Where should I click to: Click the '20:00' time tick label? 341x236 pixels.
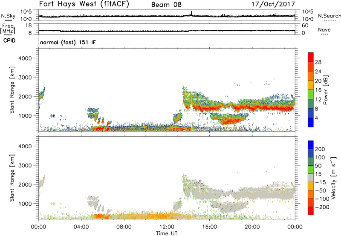pos(252,227)
